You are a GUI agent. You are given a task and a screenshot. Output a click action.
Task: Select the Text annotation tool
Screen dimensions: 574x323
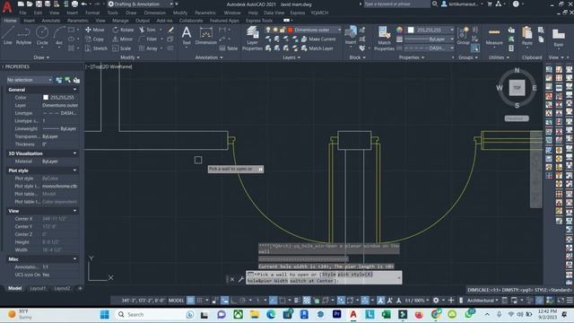[187, 36]
